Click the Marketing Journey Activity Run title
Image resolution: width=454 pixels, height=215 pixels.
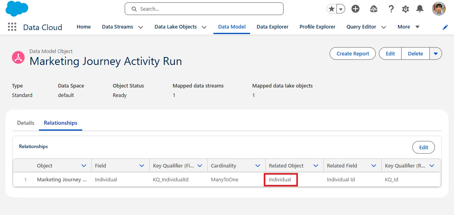pos(106,61)
